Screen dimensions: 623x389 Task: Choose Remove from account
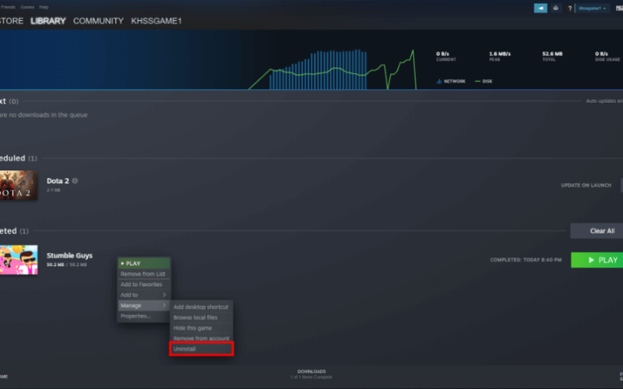[x=202, y=338]
